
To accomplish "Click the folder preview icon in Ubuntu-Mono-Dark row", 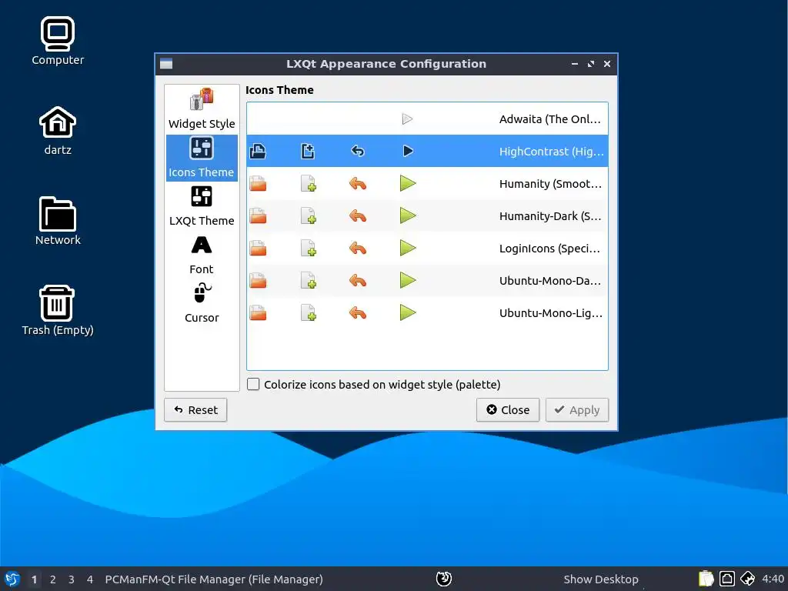I will (x=258, y=280).
